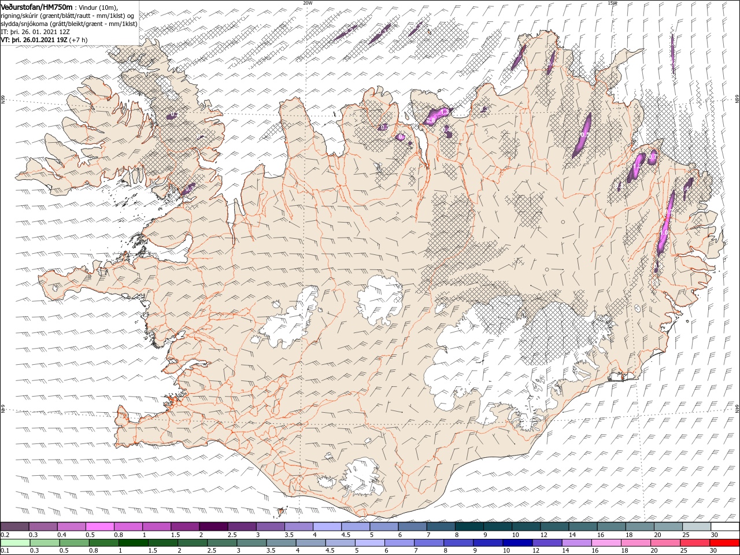Pick the bottom-row light pink swatch starting at 16

click(x=605, y=543)
